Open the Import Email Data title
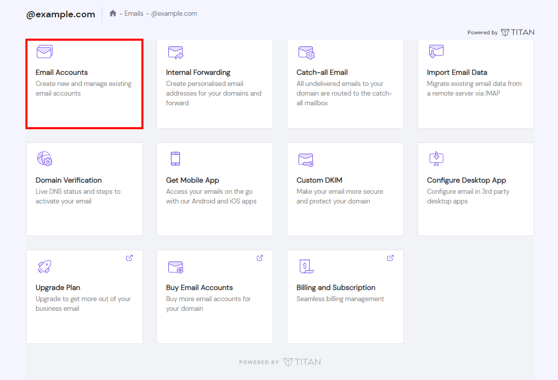The width and height of the screenshot is (558, 380). [457, 72]
